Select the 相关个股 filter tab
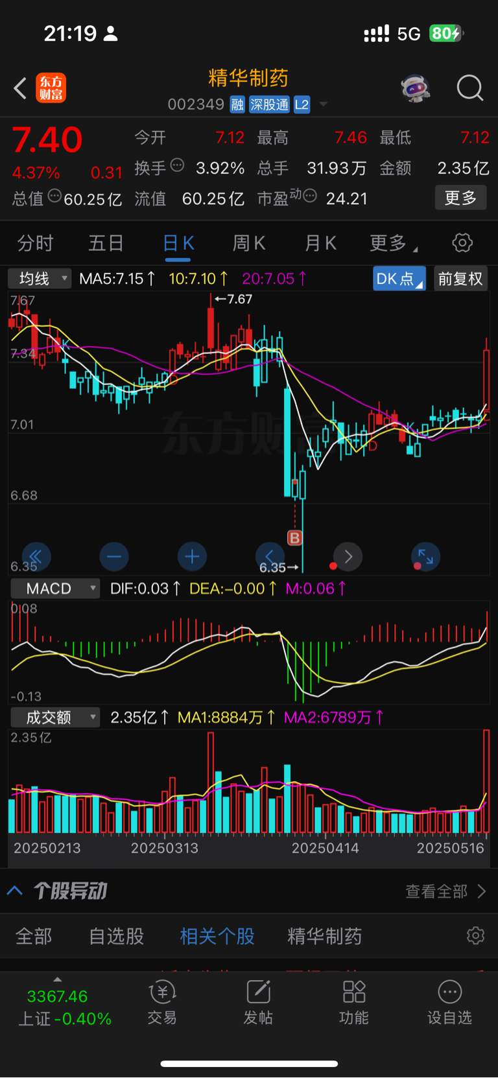The height and width of the screenshot is (1078, 498). tap(217, 936)
